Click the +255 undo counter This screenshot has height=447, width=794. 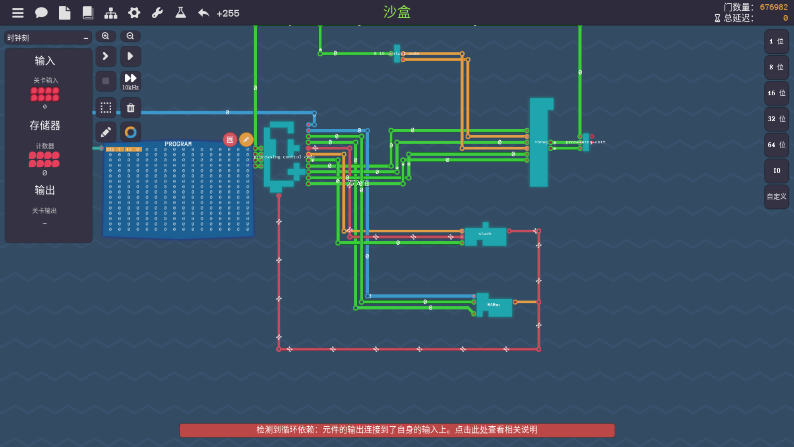point(228,13)
